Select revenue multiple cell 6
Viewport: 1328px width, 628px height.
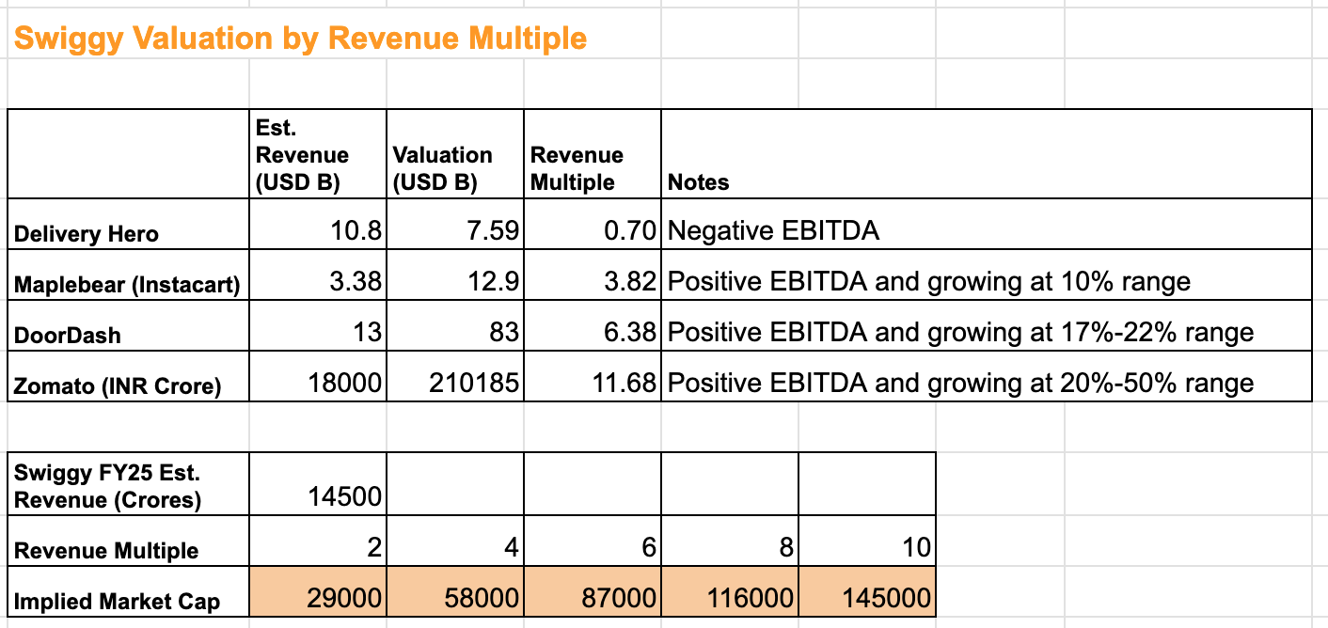coord(593,541)
